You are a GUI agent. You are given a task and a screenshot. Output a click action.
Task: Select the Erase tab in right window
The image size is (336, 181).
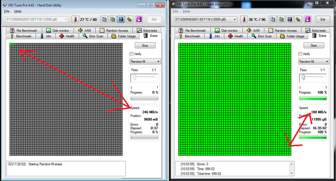click(x=319, y=36)
